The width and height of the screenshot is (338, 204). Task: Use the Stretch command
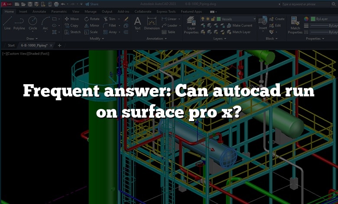[73, 32]
